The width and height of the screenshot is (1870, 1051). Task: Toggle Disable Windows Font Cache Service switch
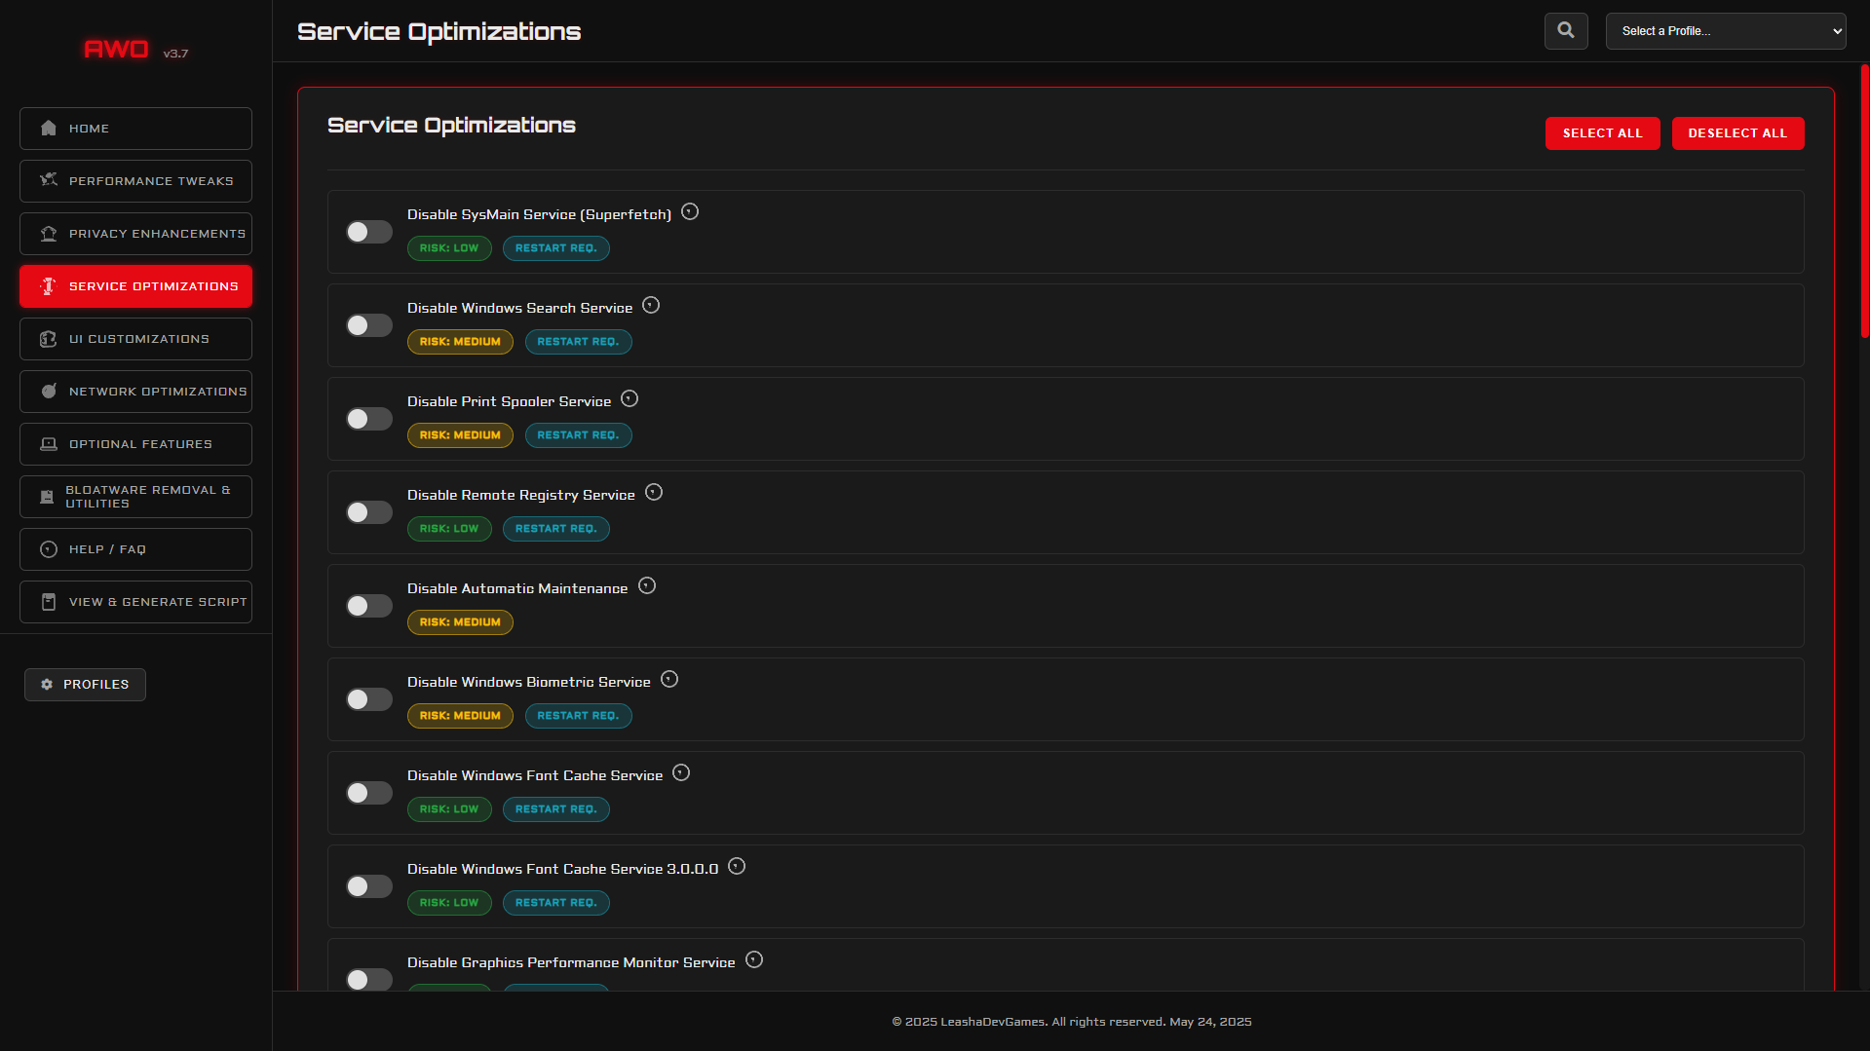[369, 793]
